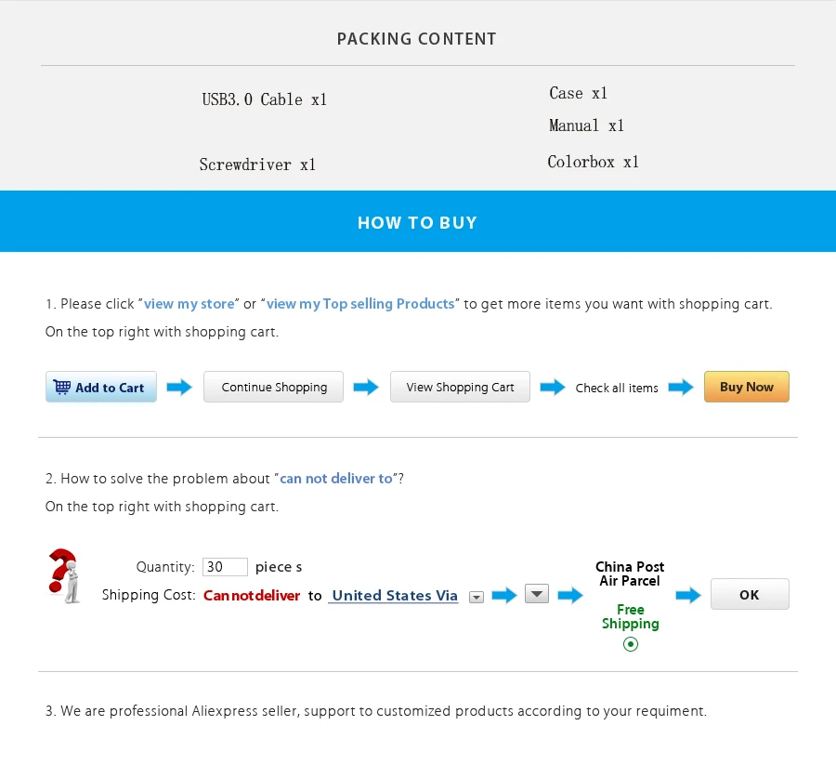Screen dimensions: 836x765
Task: Click the blue arrow left of Buy Now
Action: (681, 387)
